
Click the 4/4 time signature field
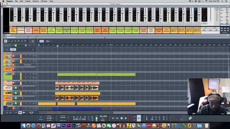pos(103,120)
